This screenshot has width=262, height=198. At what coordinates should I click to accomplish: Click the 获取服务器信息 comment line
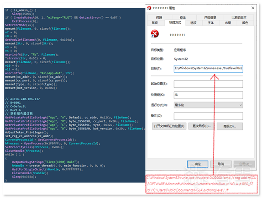(x=19, y=114)
